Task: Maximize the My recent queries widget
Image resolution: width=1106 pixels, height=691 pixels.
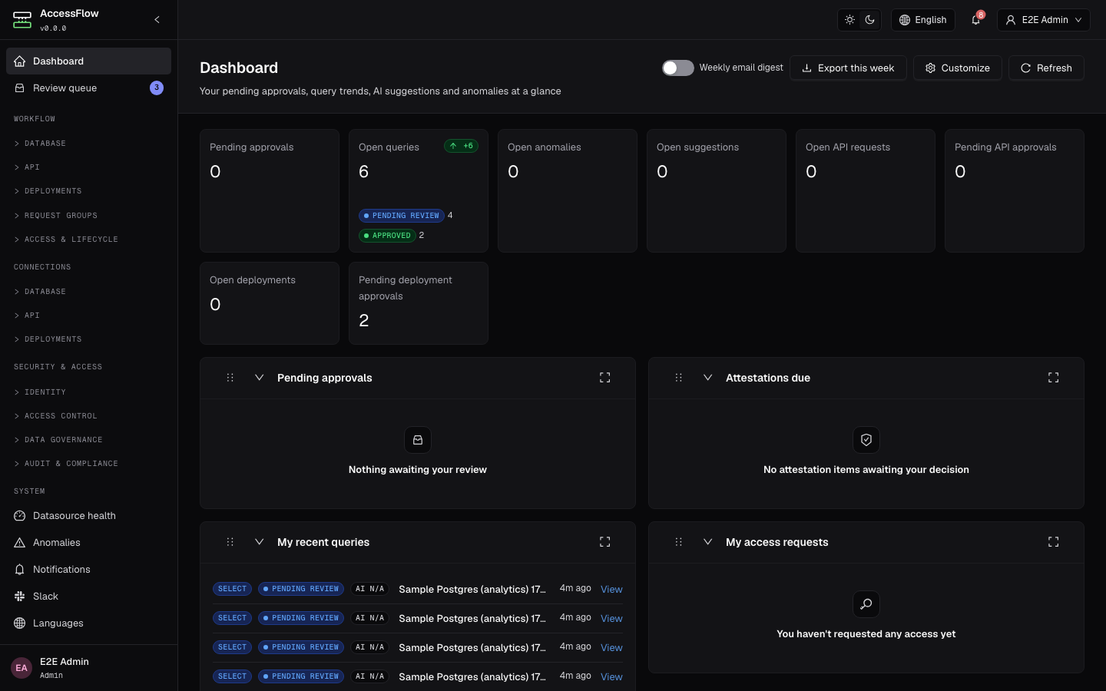Action: point(605,542)
